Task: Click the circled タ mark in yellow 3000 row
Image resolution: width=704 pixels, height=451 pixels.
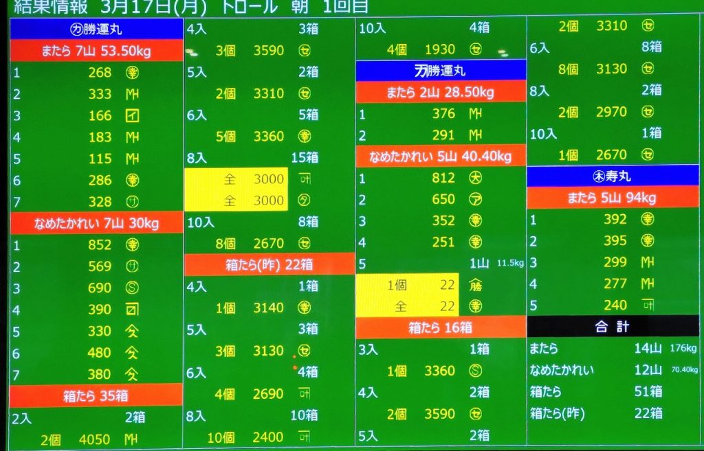Action: (x=305, y=200)
